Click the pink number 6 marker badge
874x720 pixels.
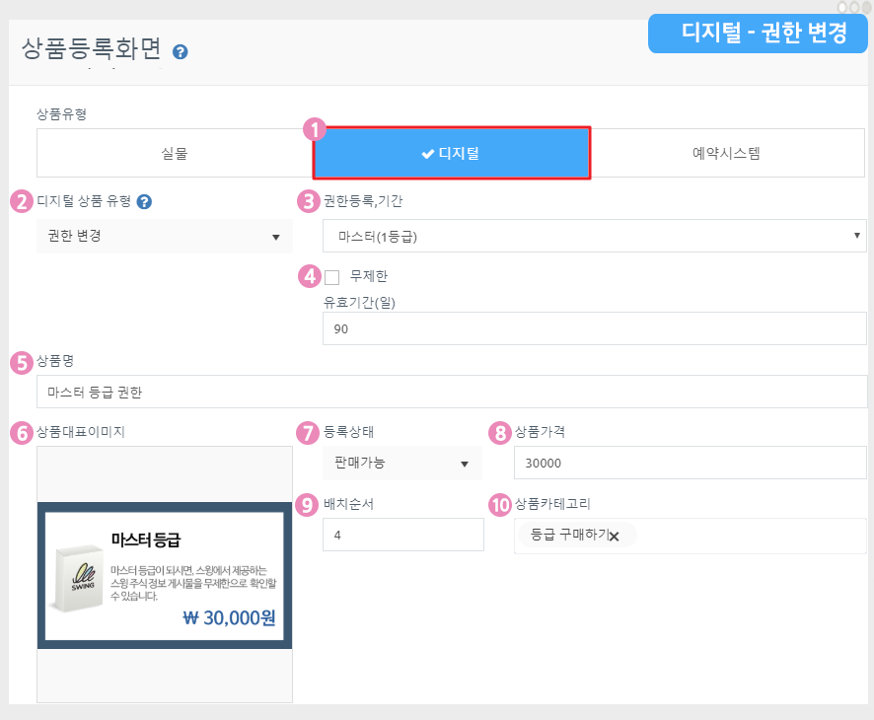(21, 432)
